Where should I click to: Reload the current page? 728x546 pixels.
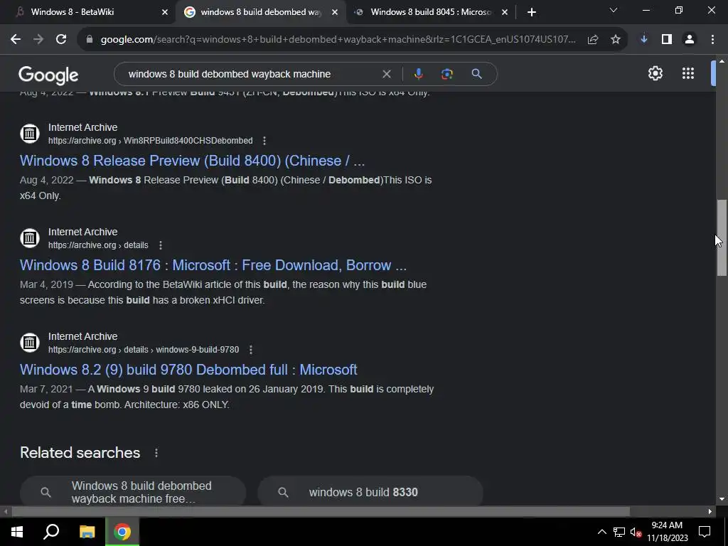61,40
